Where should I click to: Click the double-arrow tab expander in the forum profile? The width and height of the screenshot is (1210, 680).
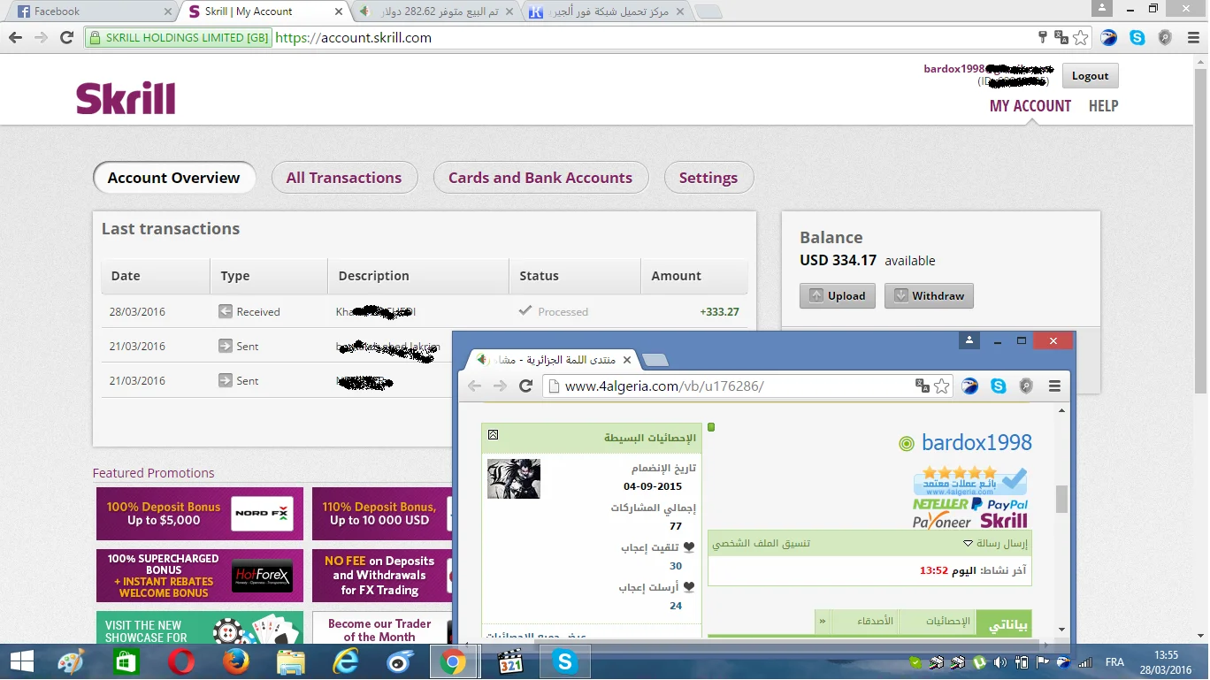[x=823, y=622]
